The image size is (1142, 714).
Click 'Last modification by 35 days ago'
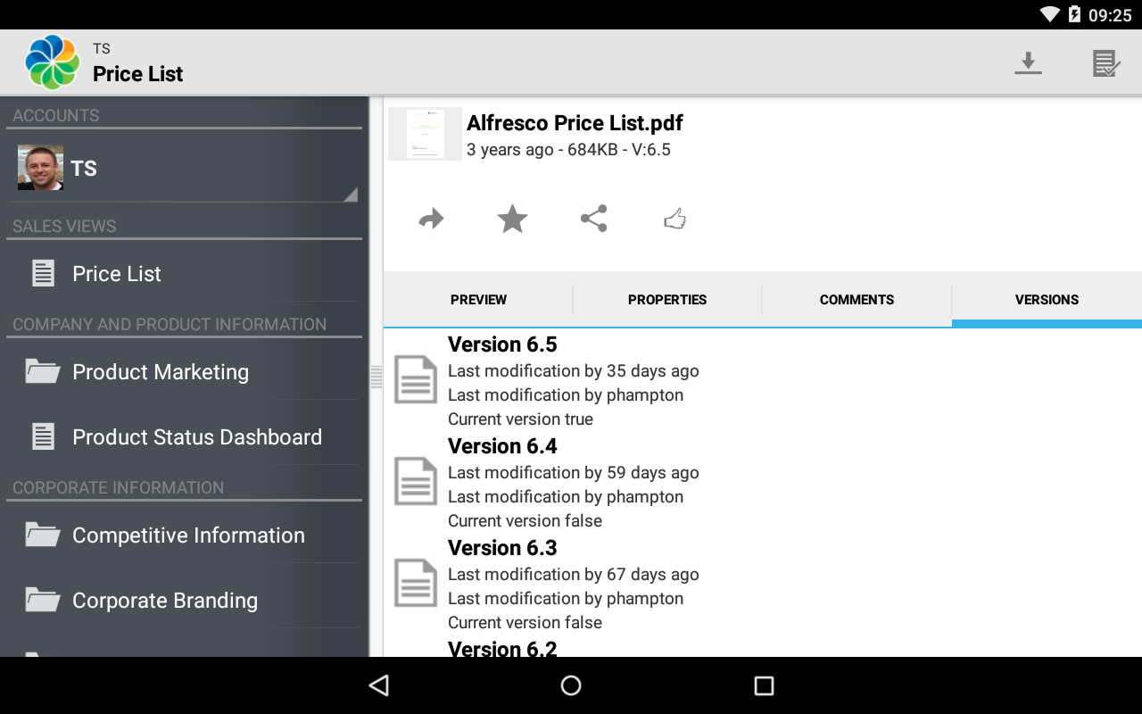point(573,371)
